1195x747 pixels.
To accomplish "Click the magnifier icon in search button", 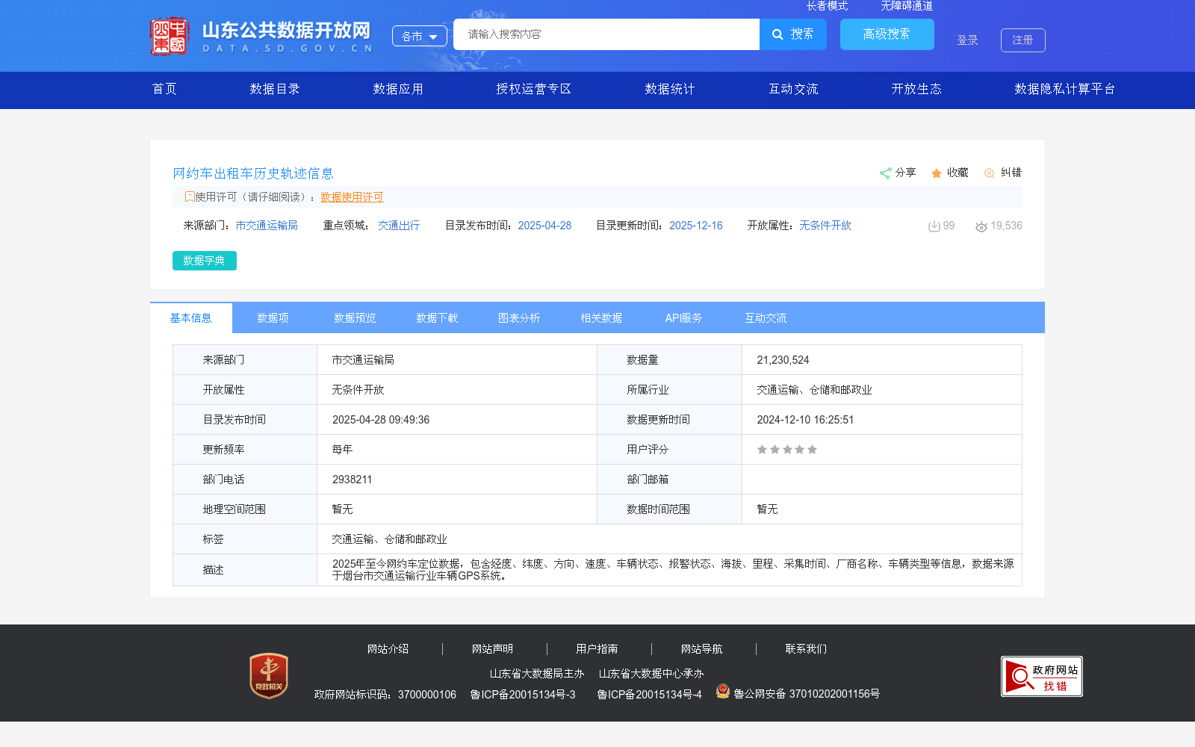I will [x=777, y=34].
